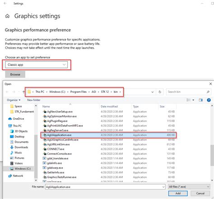Change the view layout icon
Viewport: 214px width, 199px height.
click(188, 100)
